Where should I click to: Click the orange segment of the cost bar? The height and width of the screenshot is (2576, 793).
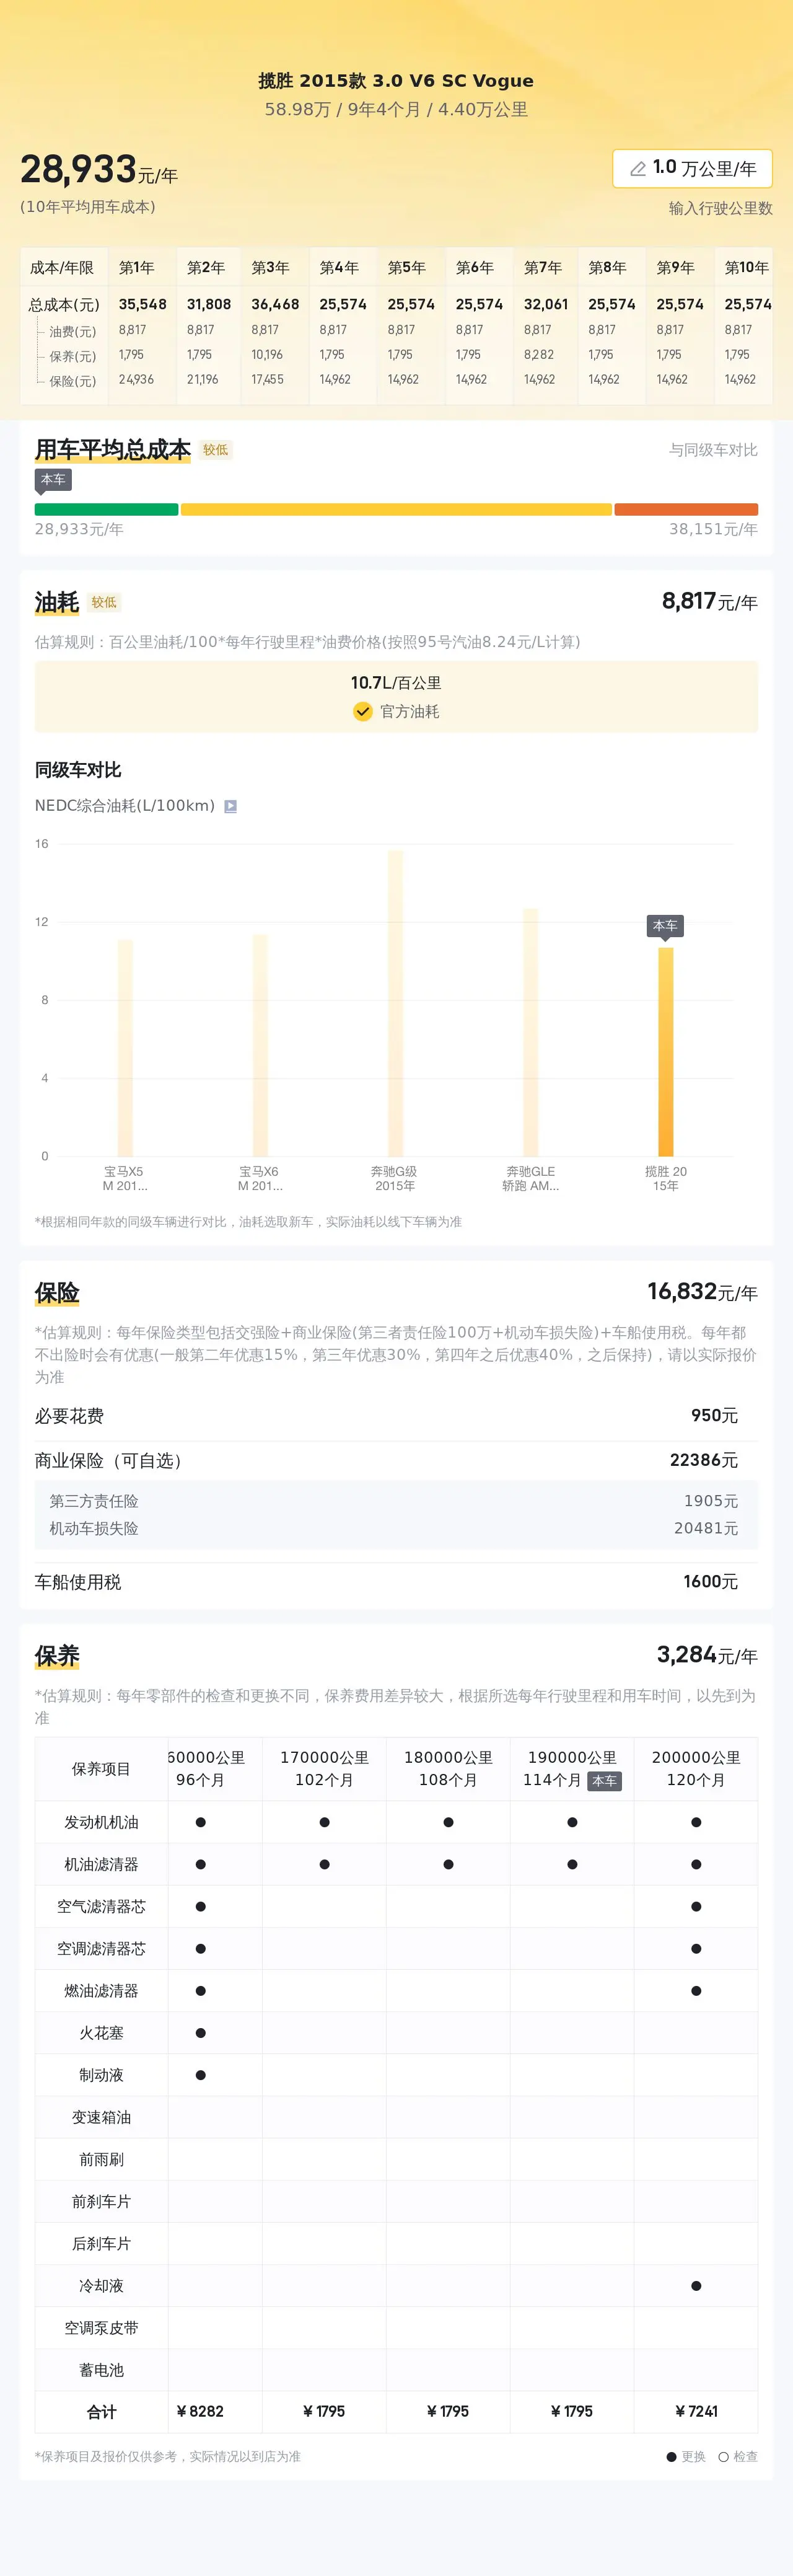click(686, 509)
